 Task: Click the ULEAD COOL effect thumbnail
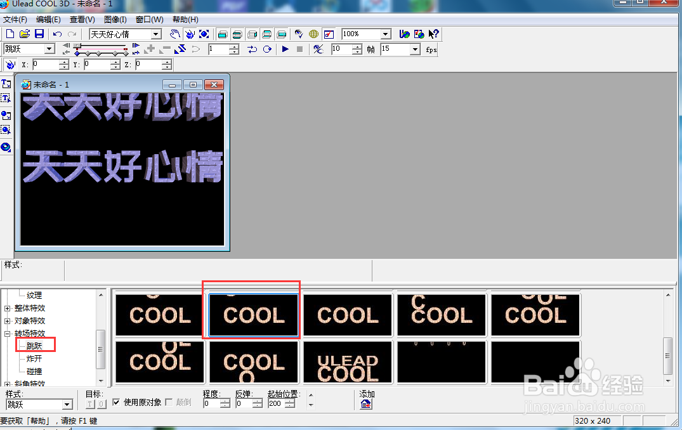(x=348, y=362)
